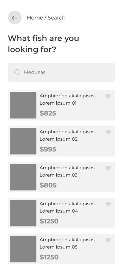Viewport: 123px width, 268px height.
Task: Favorite Lorem ipsum 01 with heart
Action: point(108,96)
